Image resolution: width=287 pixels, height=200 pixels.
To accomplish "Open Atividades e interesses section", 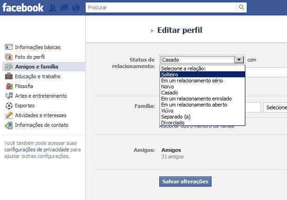I will point(41,115).
